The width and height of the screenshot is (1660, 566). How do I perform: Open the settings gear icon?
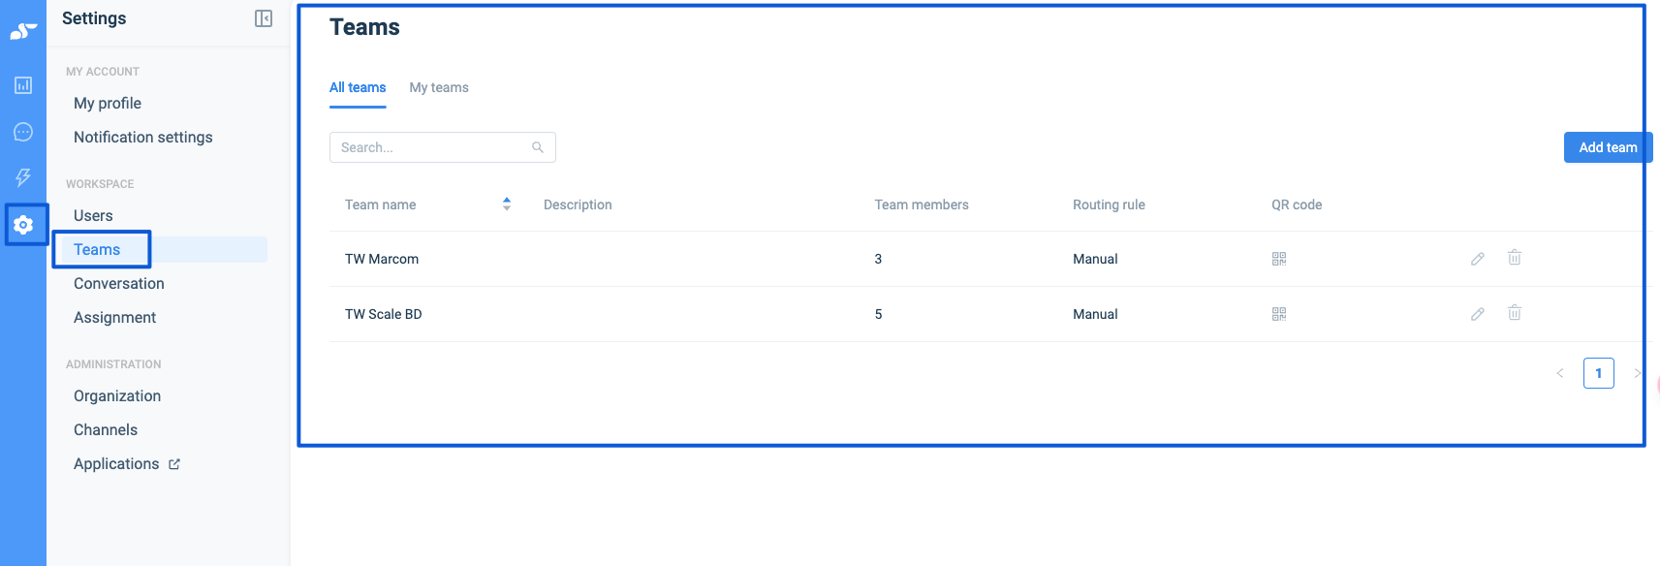pos(23,225)
